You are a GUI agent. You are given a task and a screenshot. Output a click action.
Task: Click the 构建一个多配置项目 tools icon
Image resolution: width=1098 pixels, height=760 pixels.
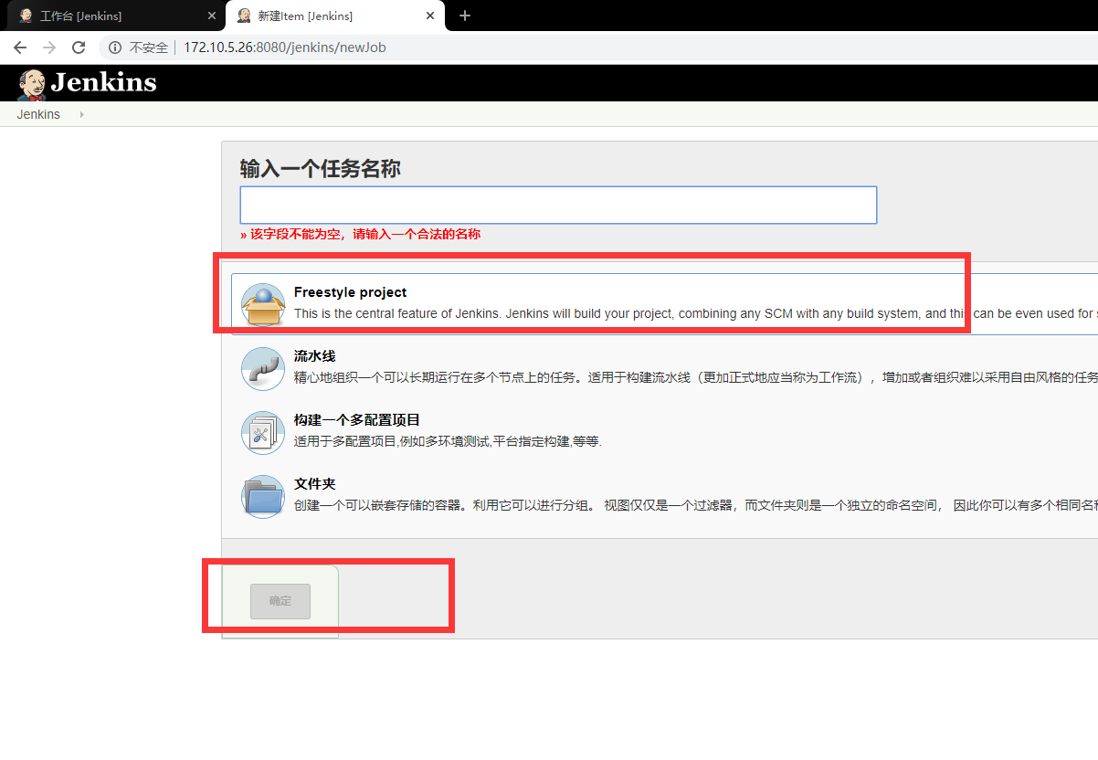point(263,432)
